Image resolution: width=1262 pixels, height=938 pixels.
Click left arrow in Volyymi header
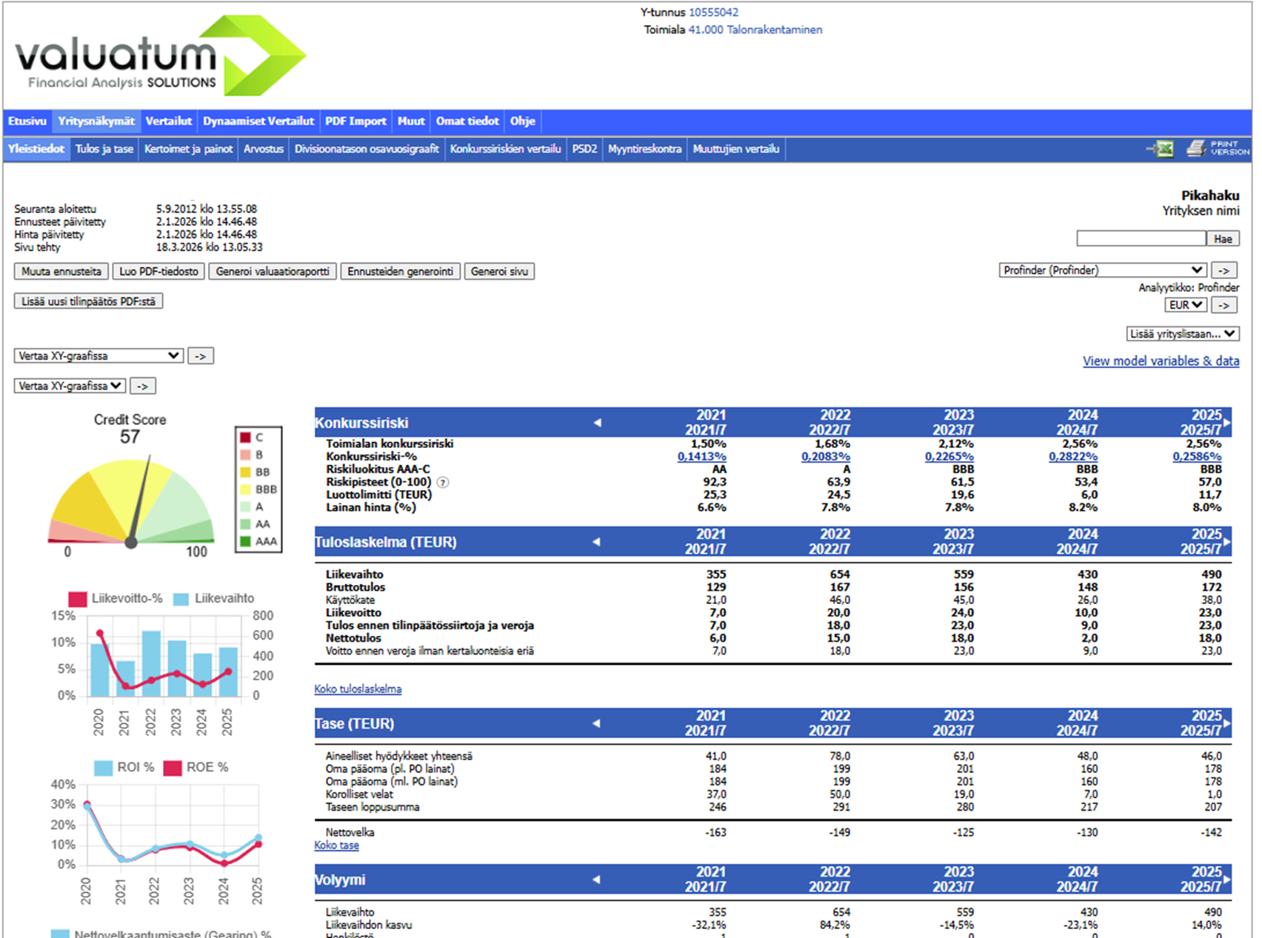(597, 880)
